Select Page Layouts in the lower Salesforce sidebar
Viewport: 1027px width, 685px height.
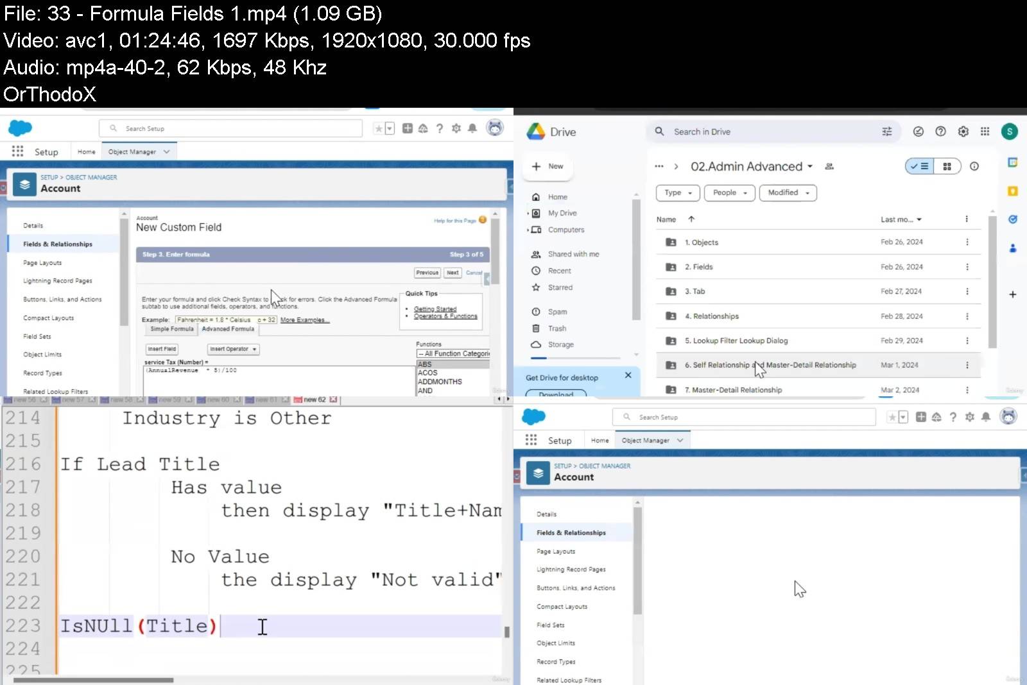coord(556,552)
